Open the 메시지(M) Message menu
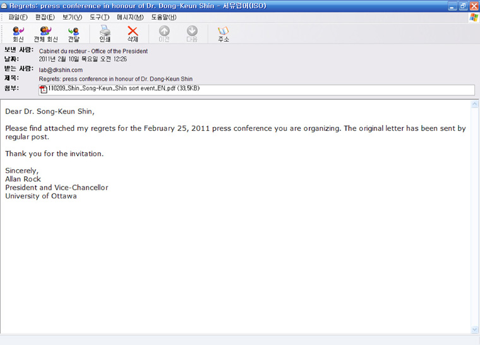Image resolution: width=480 pixels, height=345 pixels. tap(129, 17)
